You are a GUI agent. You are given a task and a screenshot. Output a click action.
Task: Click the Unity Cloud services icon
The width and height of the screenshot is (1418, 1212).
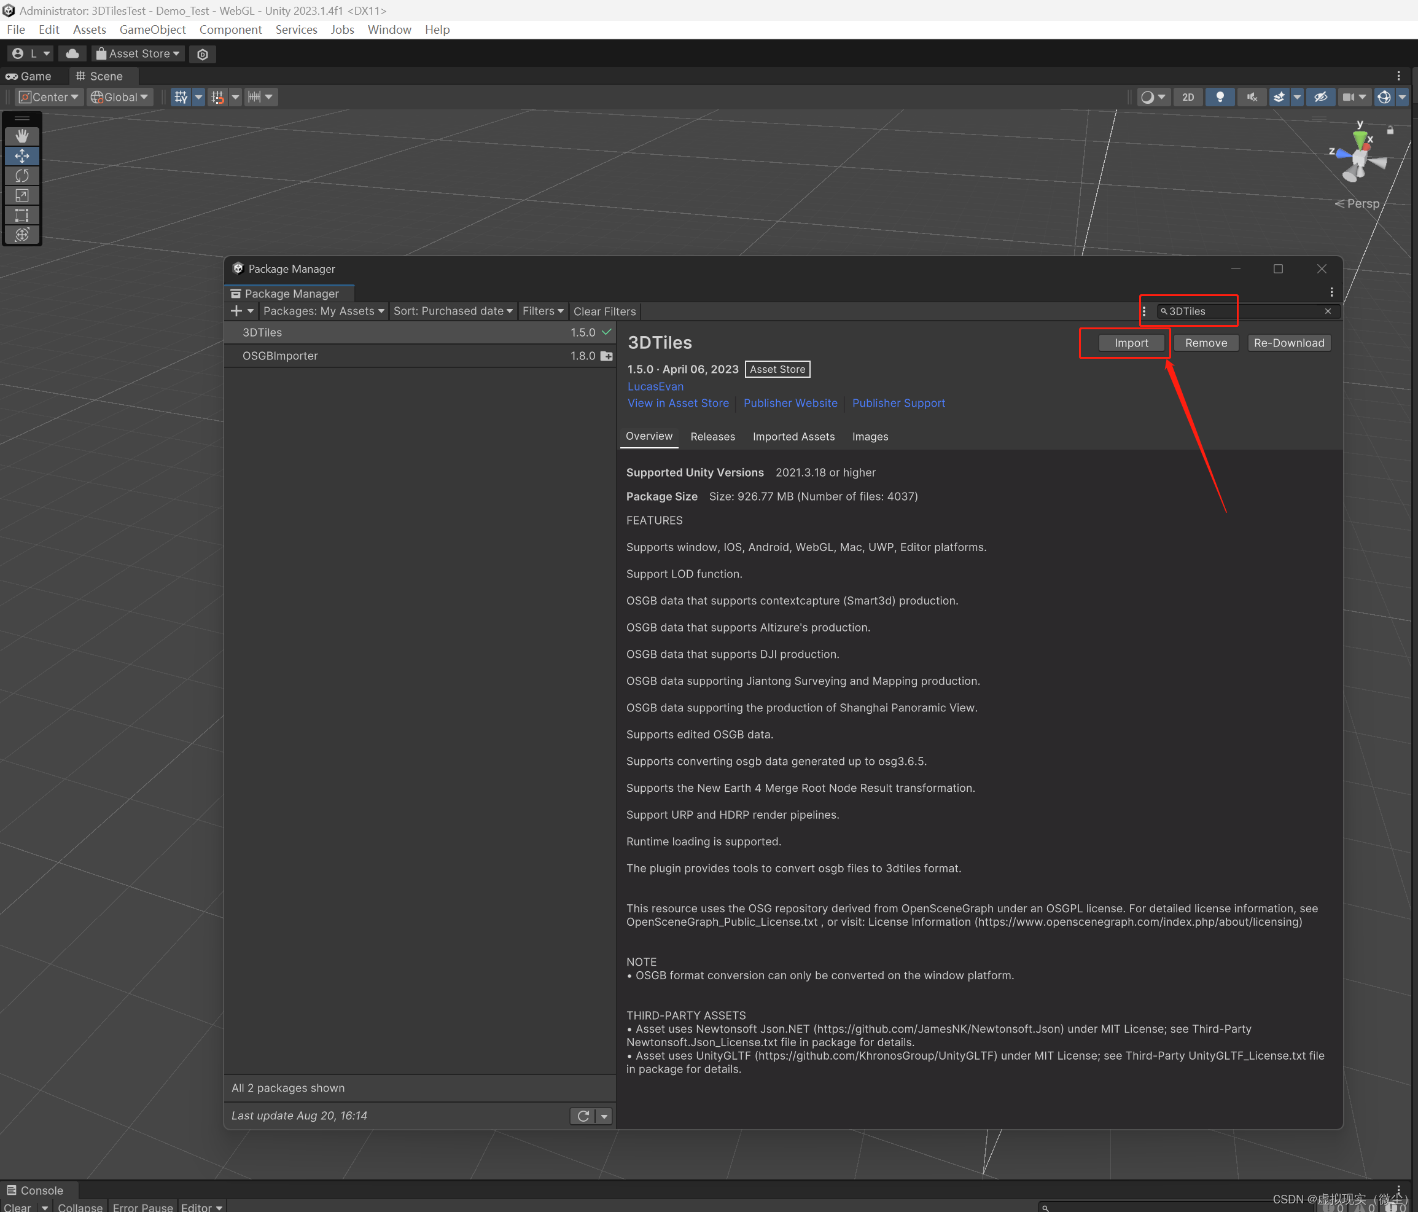point(72,53)
